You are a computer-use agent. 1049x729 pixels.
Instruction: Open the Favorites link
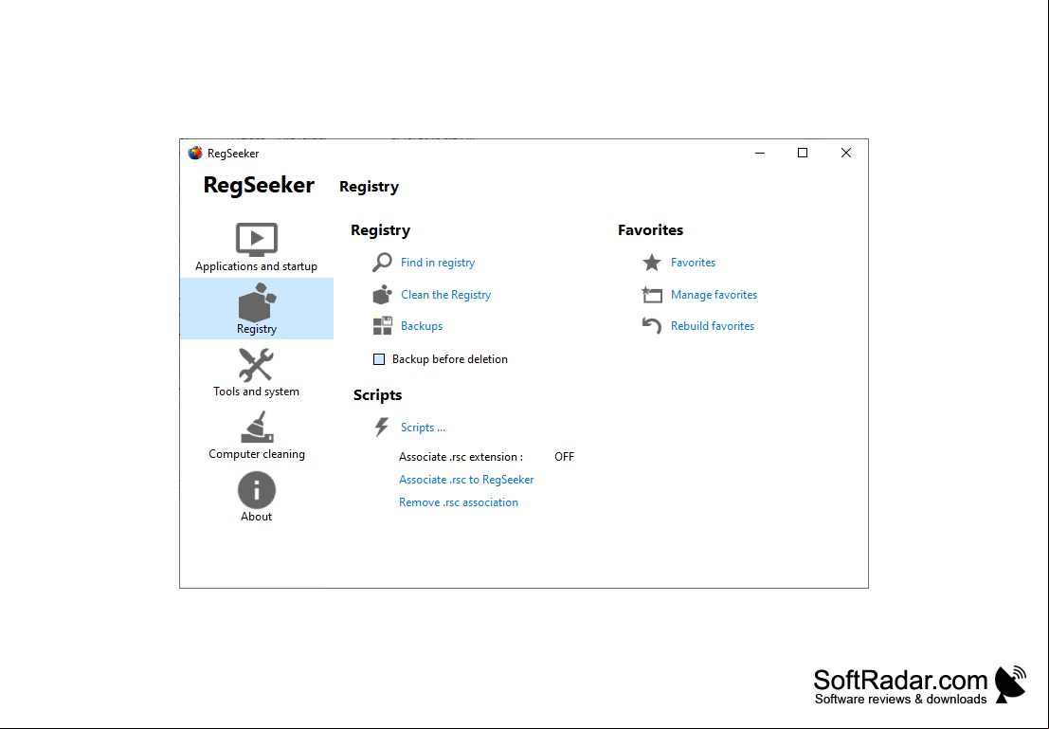point(693,263)
